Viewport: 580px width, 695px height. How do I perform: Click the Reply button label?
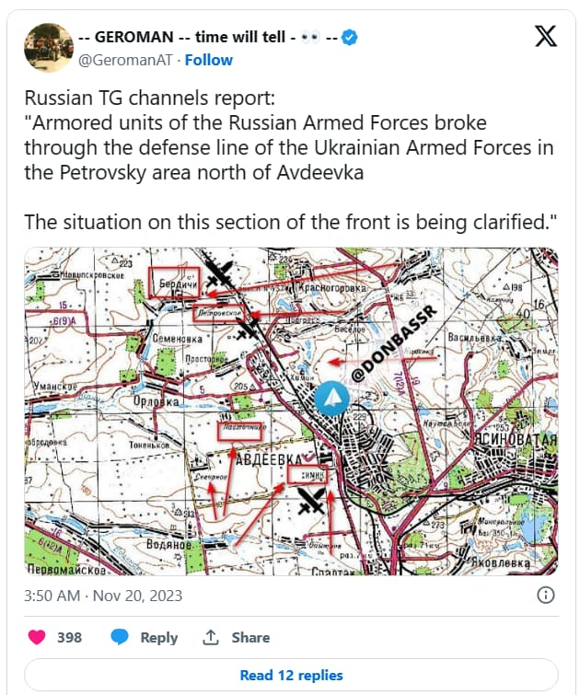(158, 637)
